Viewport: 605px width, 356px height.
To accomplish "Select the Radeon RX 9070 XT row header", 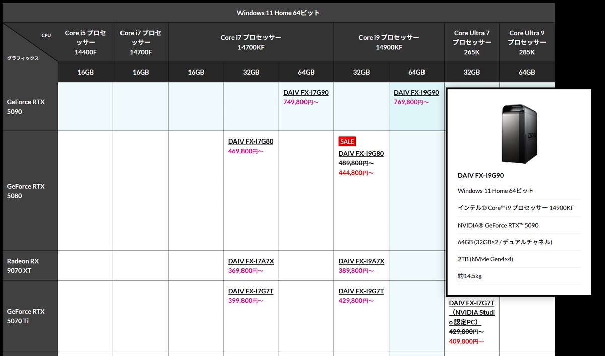I will pyautogui.click(x=30, y=266).
